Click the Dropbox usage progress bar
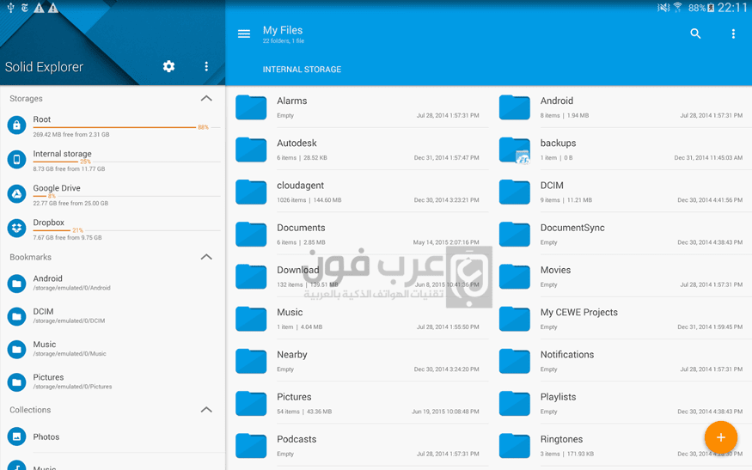Screen dimensions: 752x470 126,230
